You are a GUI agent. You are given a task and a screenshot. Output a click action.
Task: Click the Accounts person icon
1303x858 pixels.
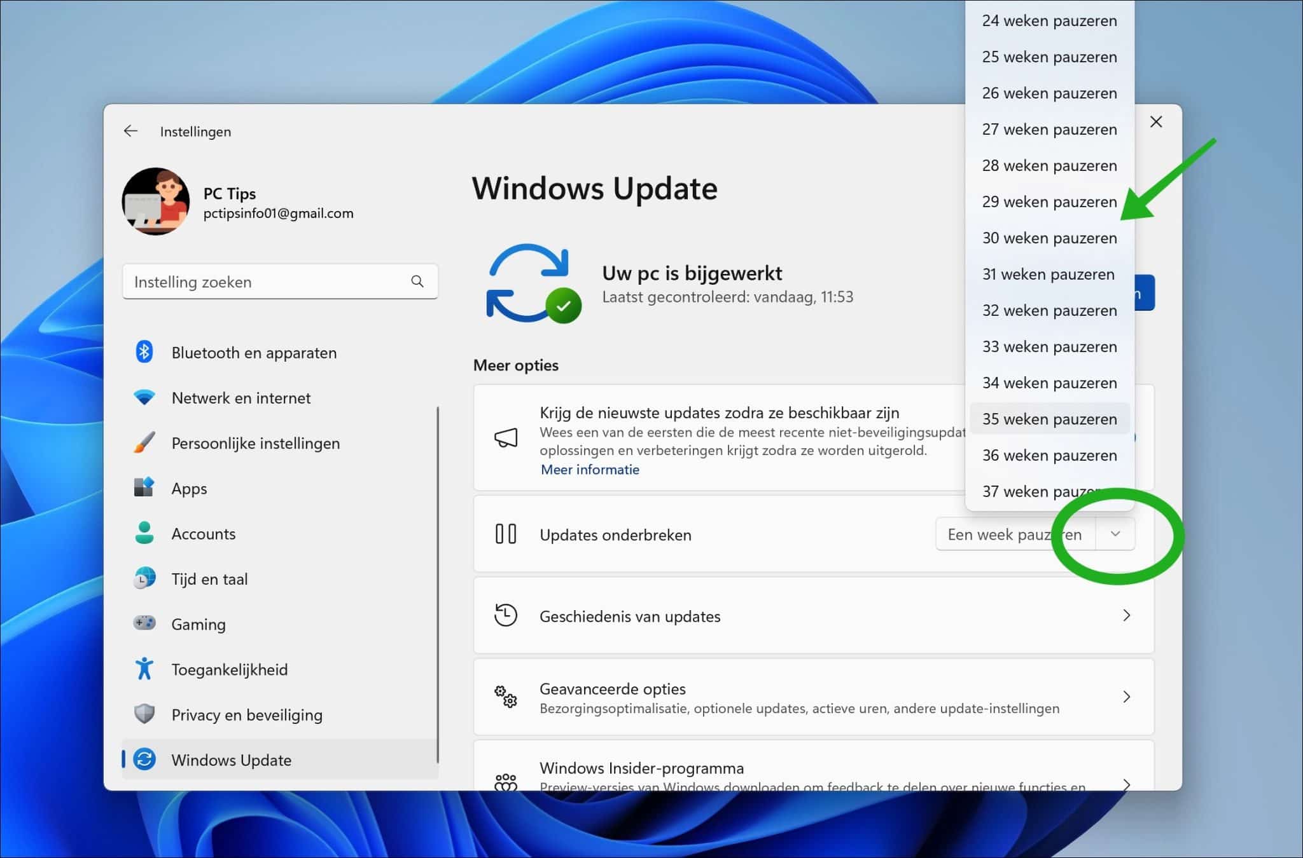[145, 533]
